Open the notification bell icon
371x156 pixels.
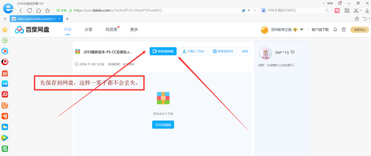point(335,29)
